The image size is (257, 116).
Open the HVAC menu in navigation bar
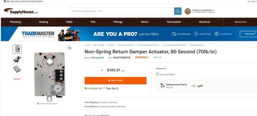(69, 22)
